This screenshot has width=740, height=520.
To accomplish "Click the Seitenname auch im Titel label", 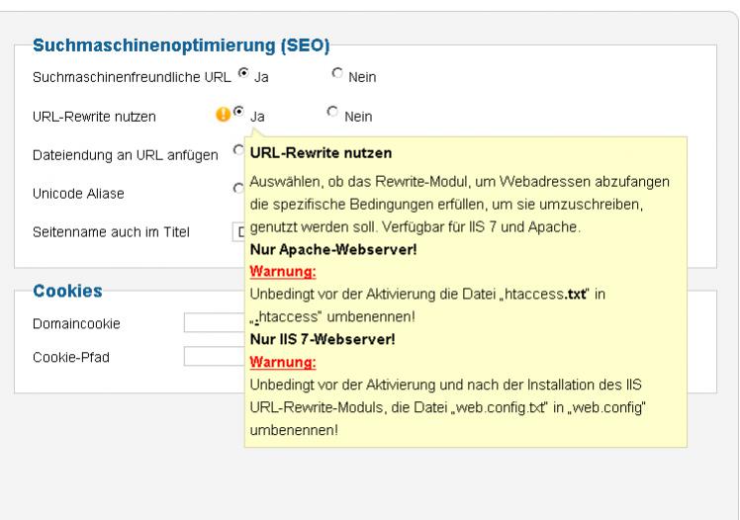I will [x=111, y=232].
